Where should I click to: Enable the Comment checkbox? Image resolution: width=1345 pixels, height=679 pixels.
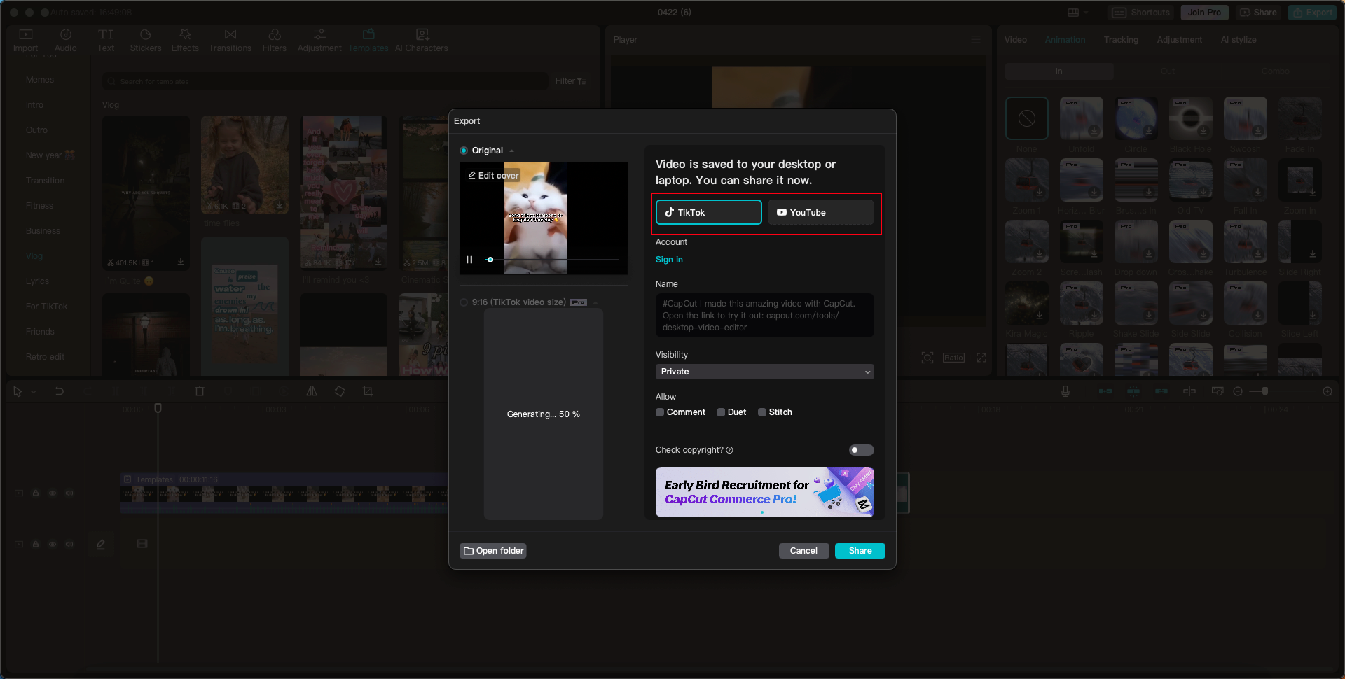[x=660, y=412]
